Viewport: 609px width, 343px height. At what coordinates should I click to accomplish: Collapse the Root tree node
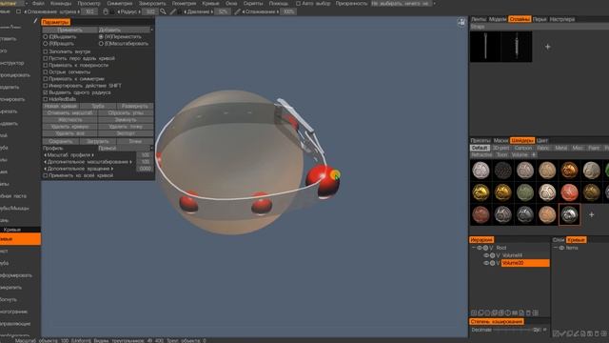coord(474,248)
